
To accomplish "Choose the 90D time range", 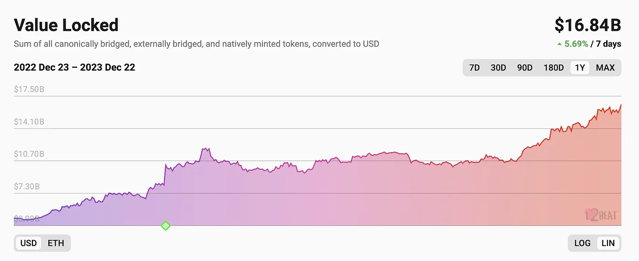I will point(524,68).
